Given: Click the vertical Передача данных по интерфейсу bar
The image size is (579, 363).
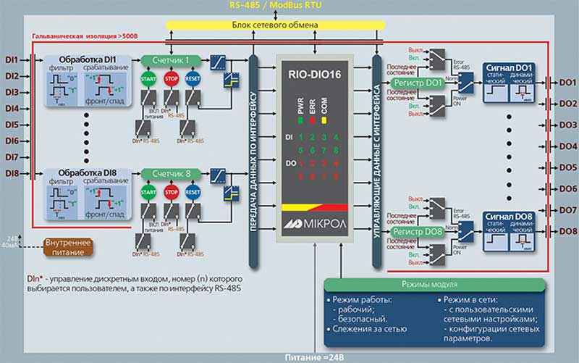Looking at the screenshot, I should coord(253,162).
